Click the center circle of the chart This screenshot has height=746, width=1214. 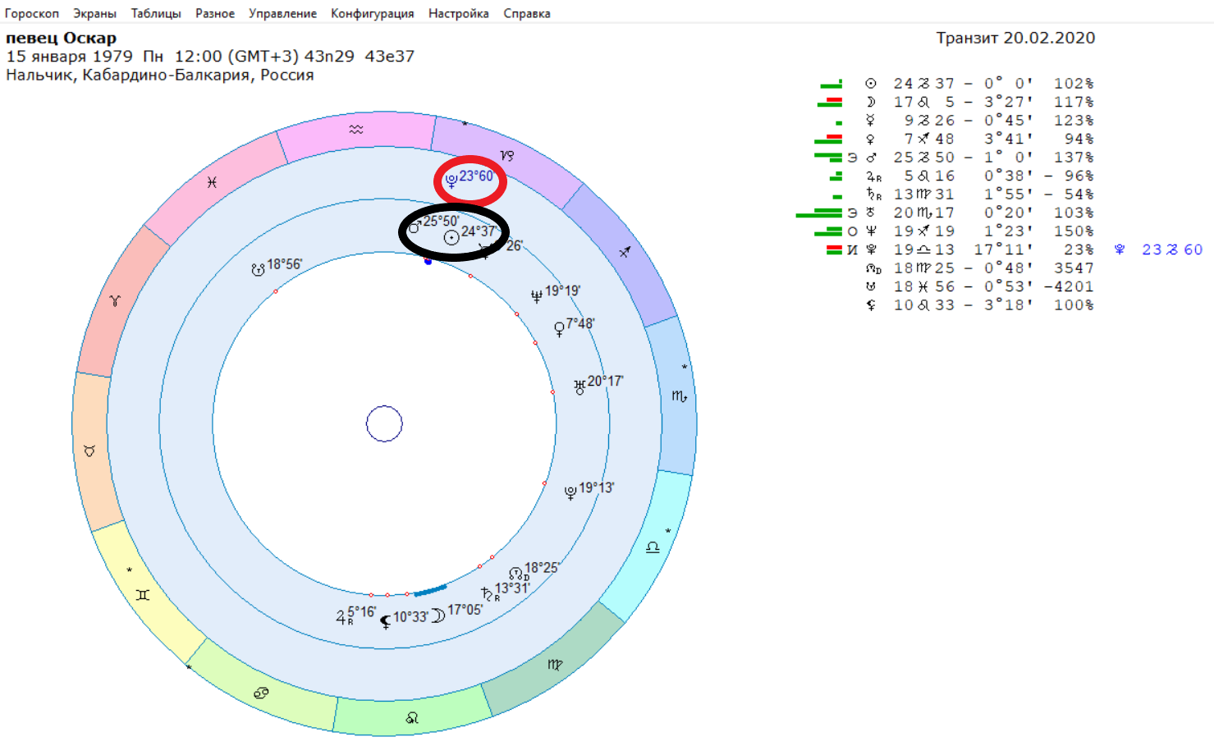[384, 424]
